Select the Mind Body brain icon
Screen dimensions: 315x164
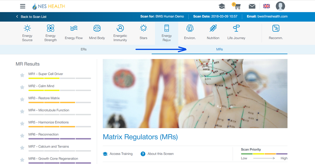pos(97,28)
